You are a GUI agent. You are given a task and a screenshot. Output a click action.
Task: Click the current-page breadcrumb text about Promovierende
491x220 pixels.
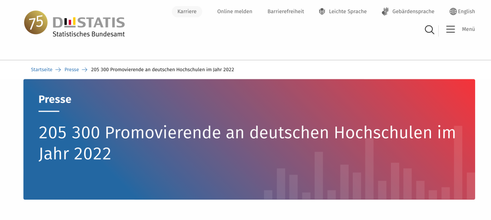point(162,70)
